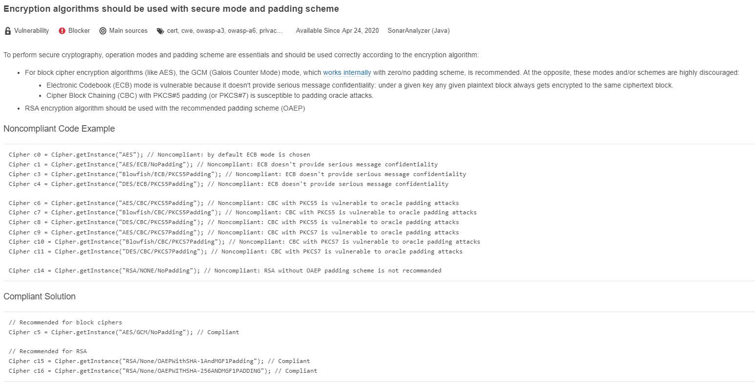Viewport: 755px width, 385px height.
Task: Click the Available Since Apr 24, 2020 text
Action: (x=337, y=30)
